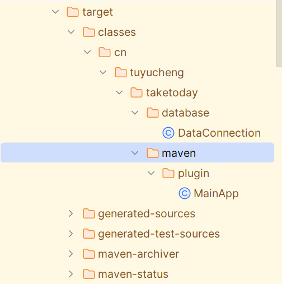The image size is (282, 284).
Task: Collapse the target folder chevron
Action: pos(55,12)
